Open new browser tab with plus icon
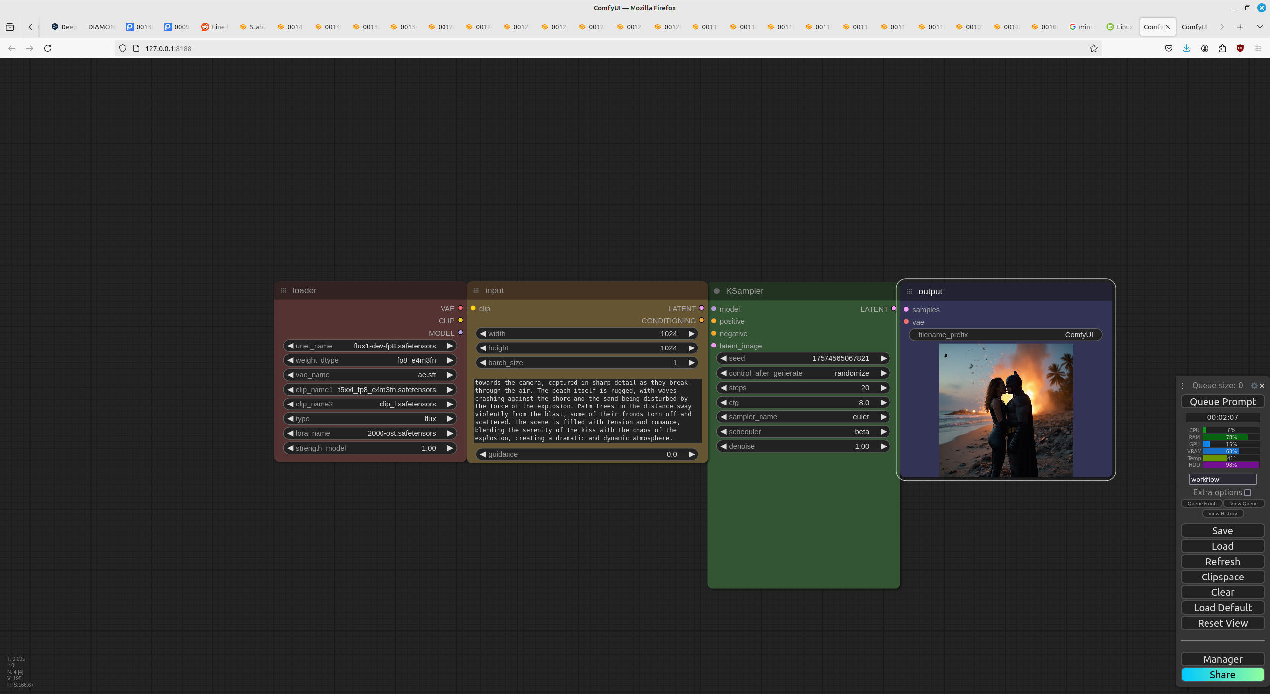 [x=1240, y=27]
